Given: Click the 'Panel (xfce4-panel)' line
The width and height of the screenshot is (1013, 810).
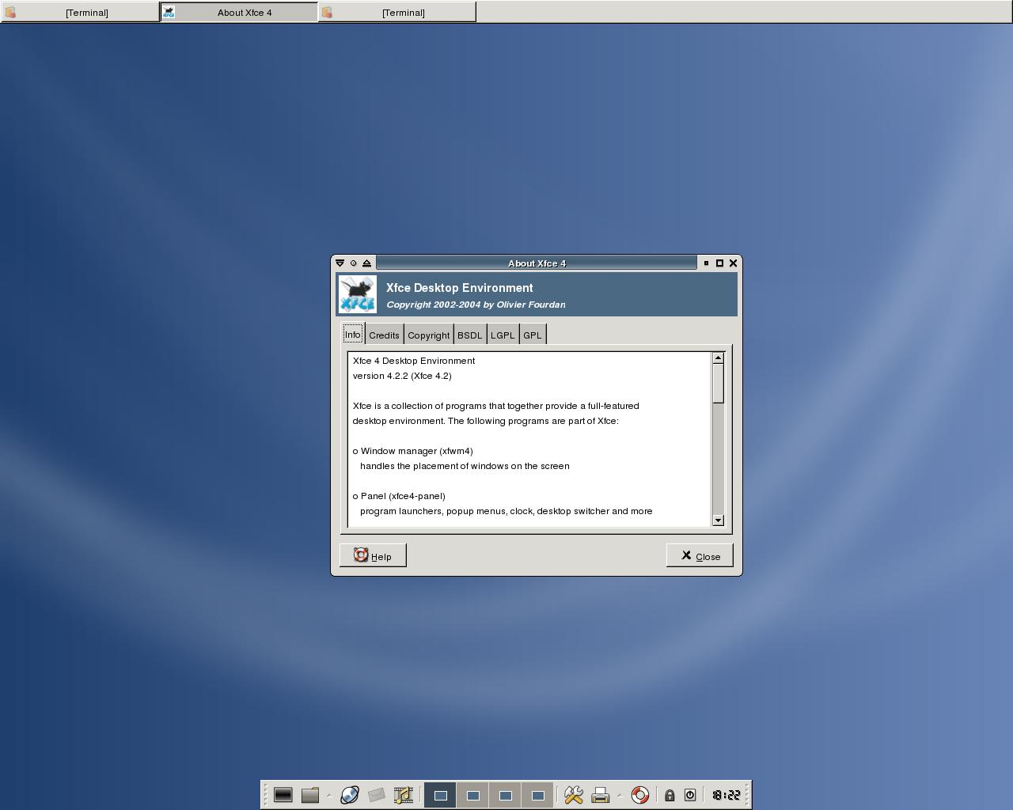Looking at the screenshot, I should tap(399, 496).
